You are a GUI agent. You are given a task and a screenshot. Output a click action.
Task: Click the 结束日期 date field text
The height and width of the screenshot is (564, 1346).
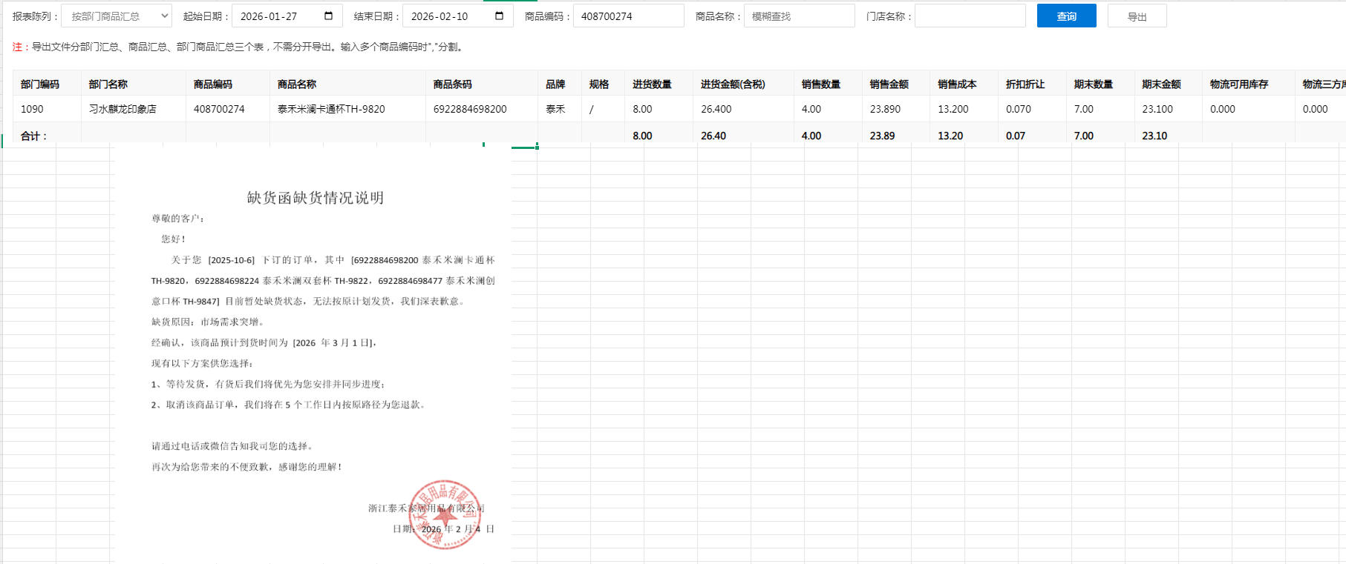click(440, 16)
